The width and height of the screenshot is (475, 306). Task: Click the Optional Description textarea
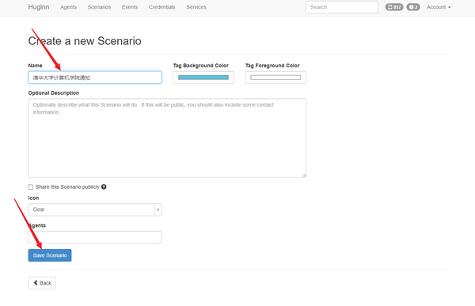coord(167,138)
